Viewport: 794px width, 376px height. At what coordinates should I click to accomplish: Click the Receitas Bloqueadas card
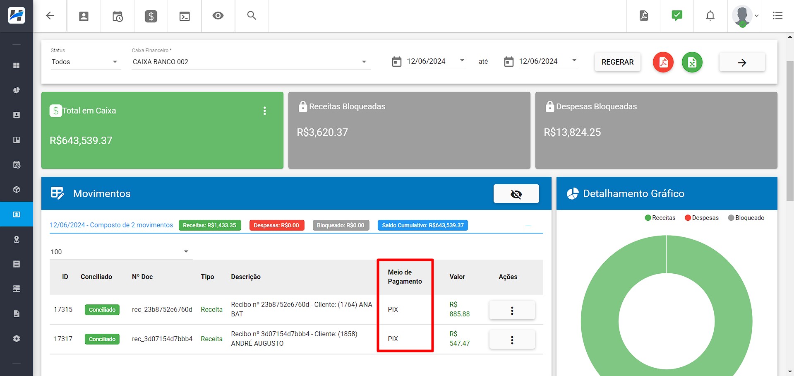tap(409, 130)
